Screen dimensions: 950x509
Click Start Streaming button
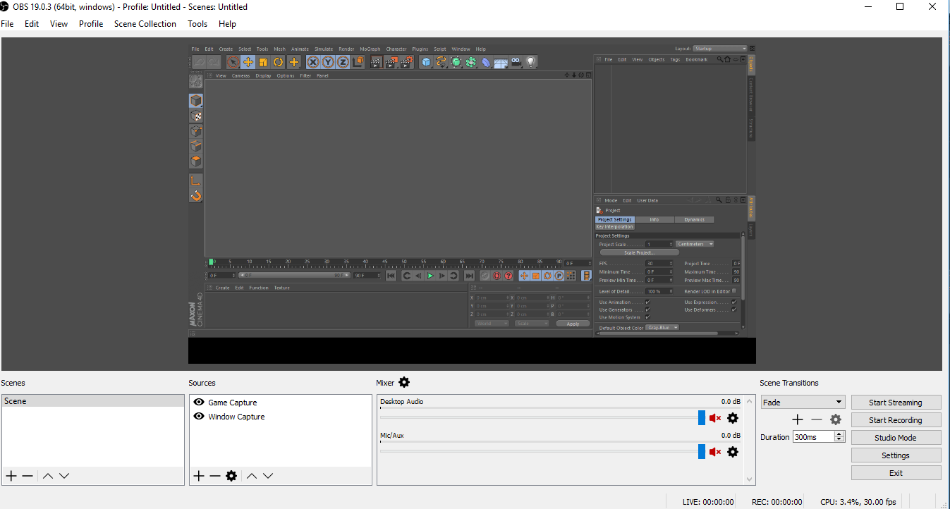[x=896, y=403]
